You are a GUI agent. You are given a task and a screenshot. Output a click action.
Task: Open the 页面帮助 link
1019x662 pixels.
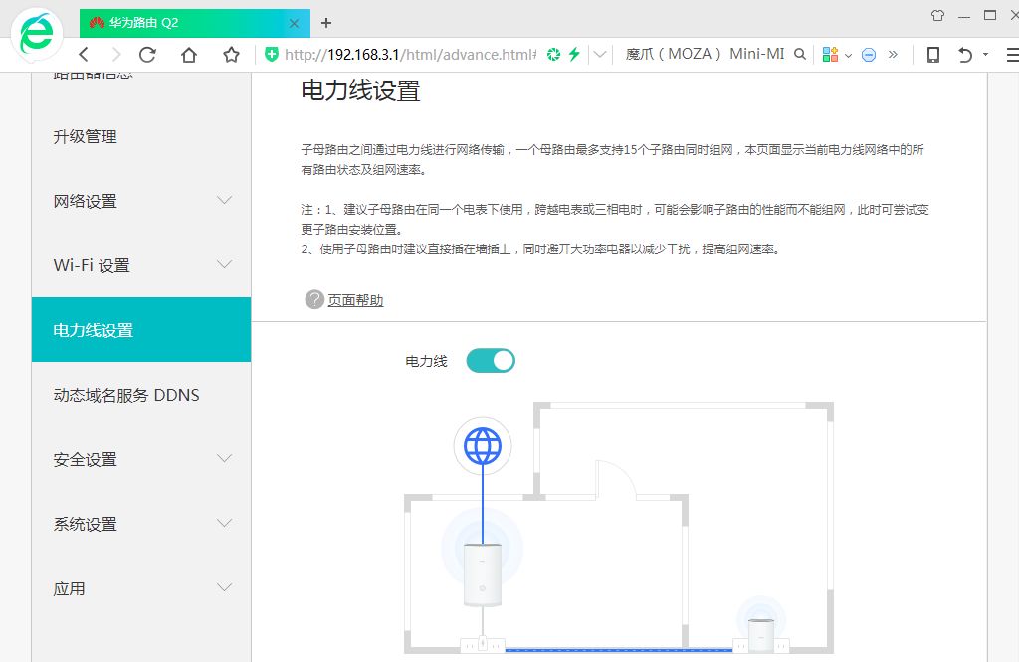pos(355,300)
